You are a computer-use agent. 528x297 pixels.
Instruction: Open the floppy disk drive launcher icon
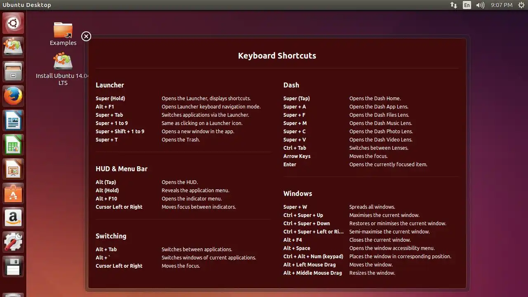(x=14, y=266)
